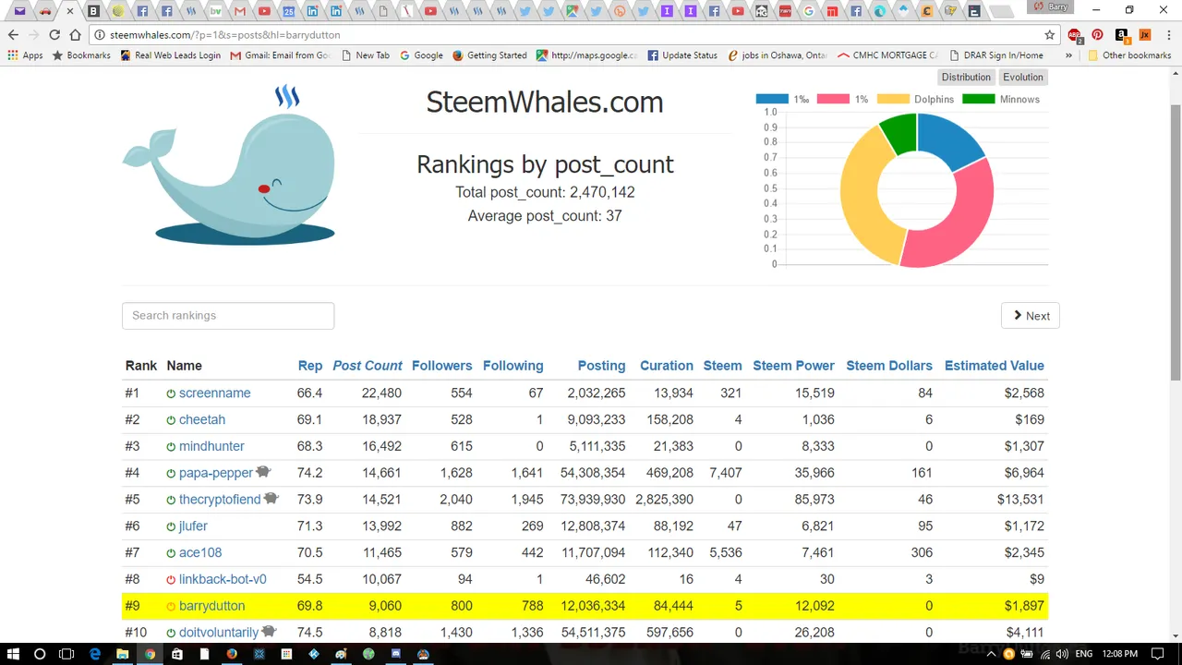Click the whale badge next to papa-pepper

(263, 472)
